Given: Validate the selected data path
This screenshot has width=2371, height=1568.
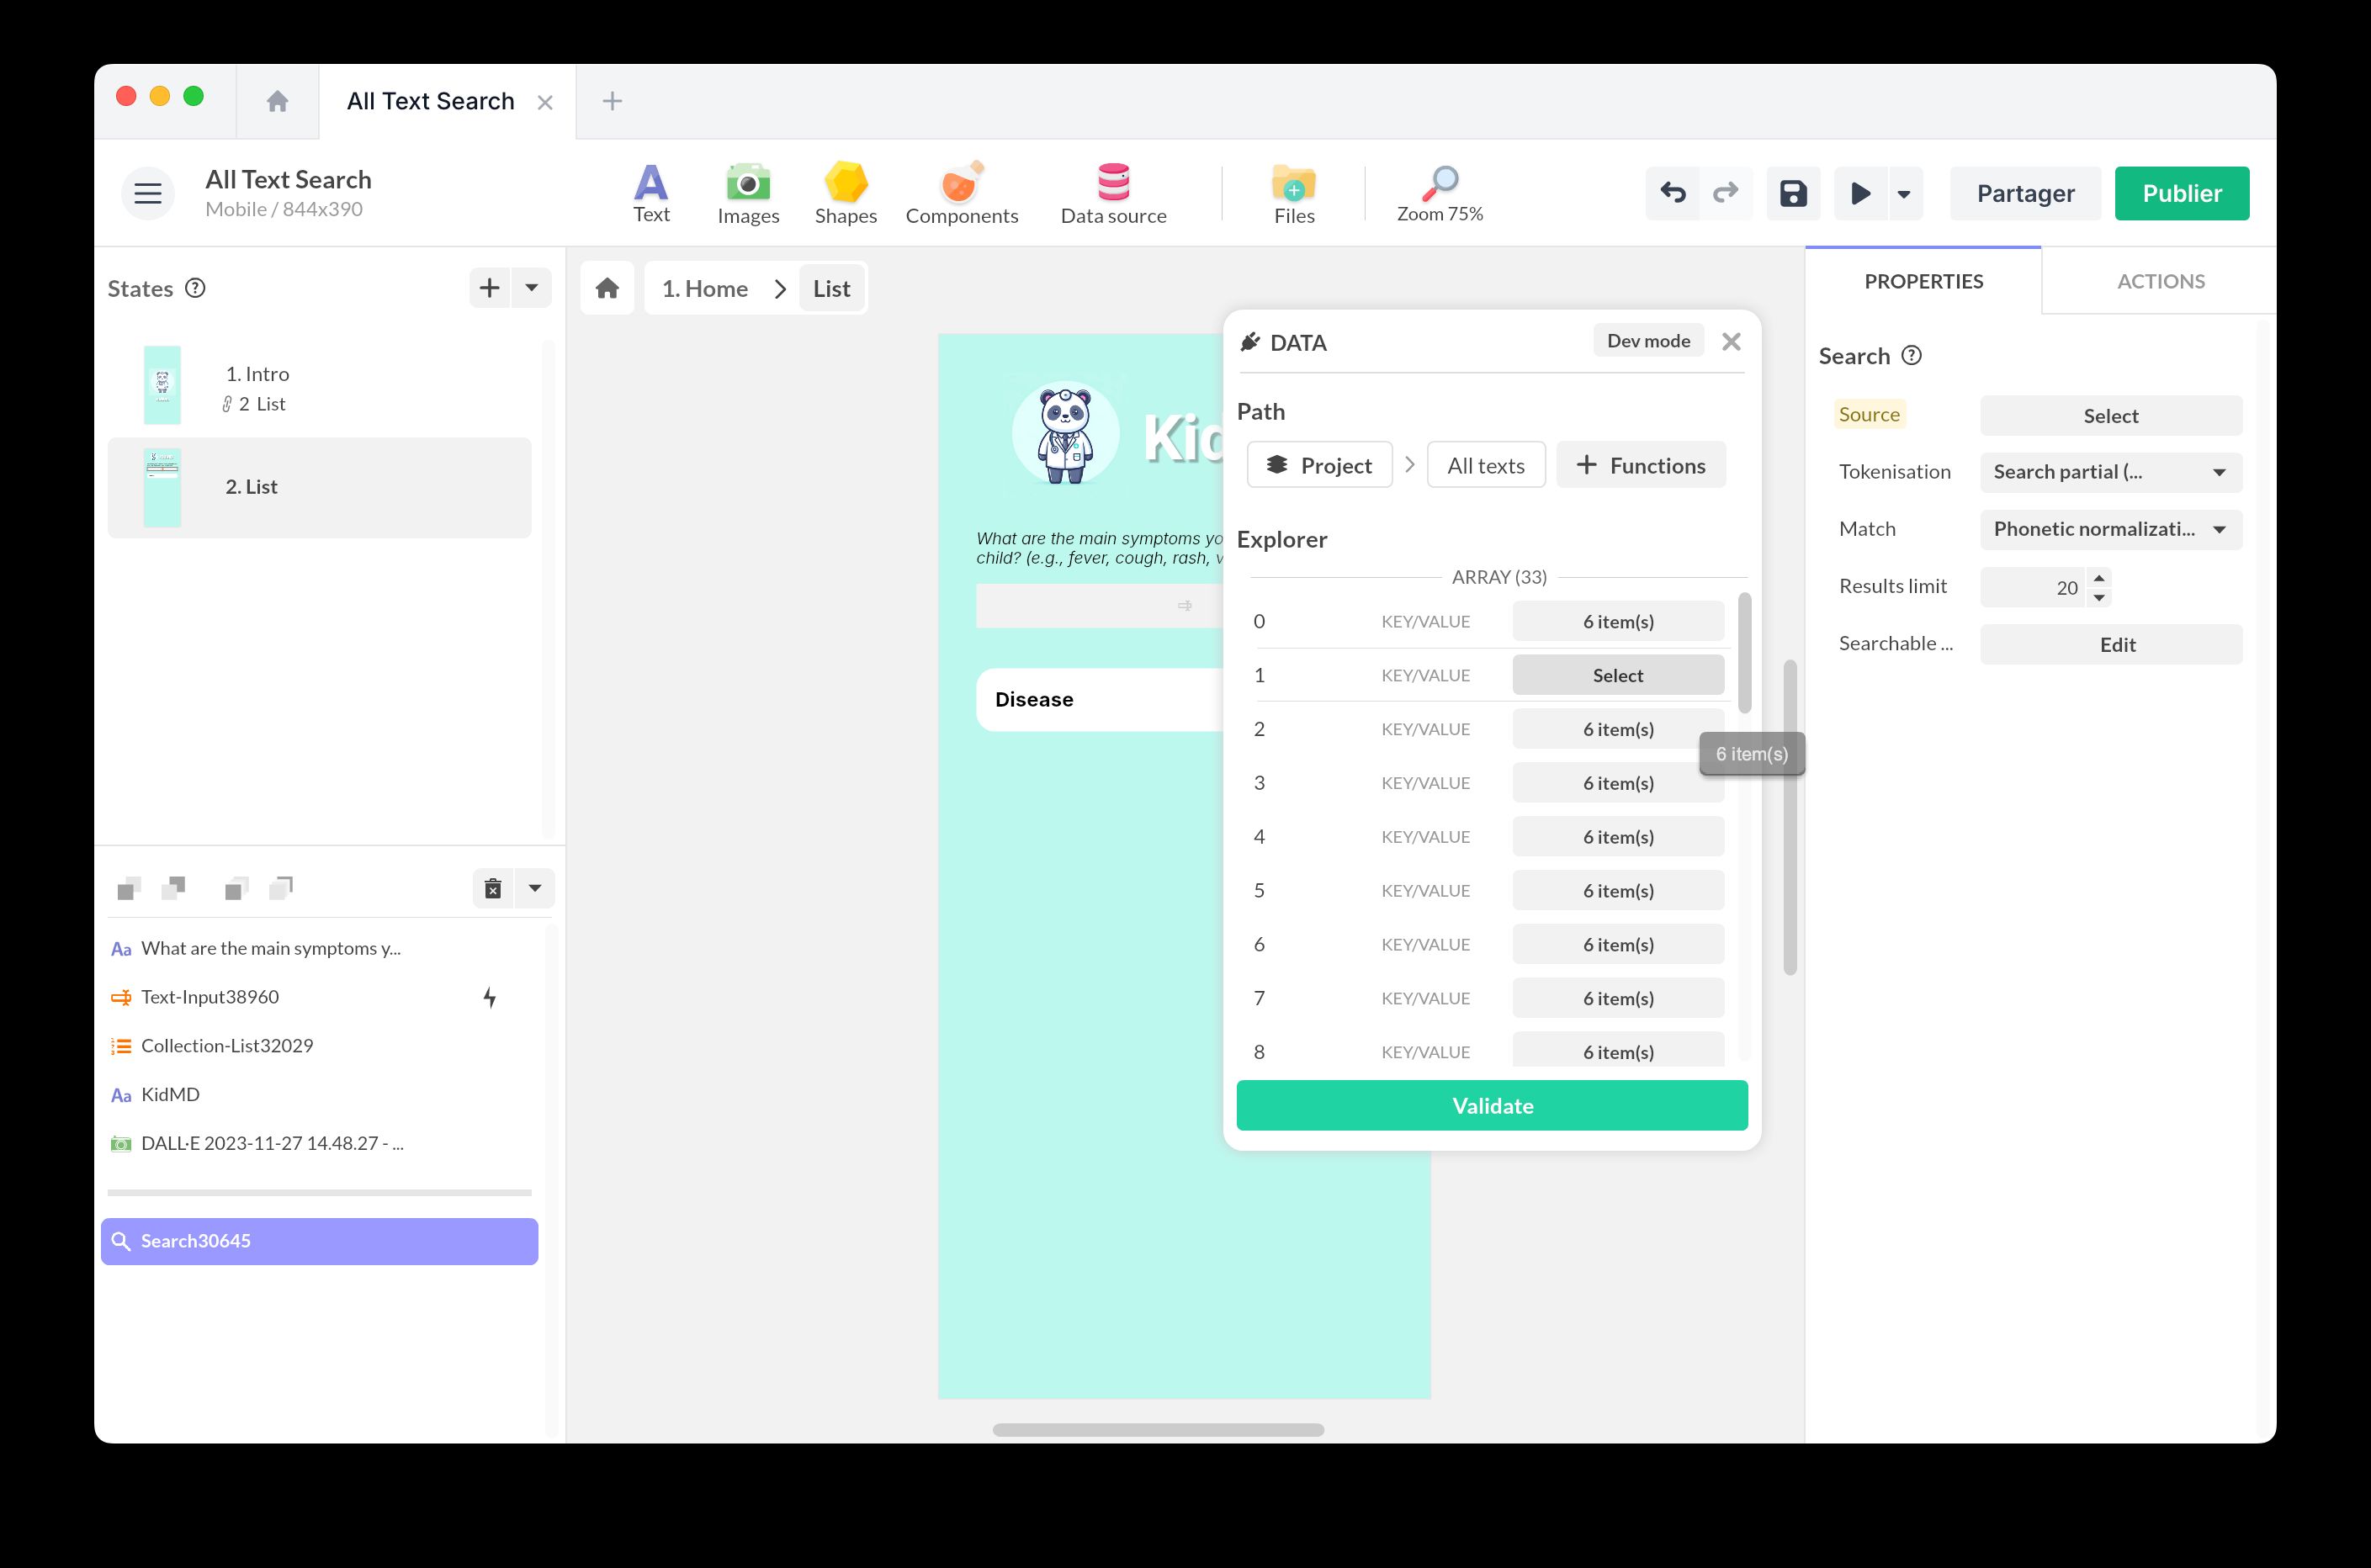Looking at the screenshot, I should pos(1491,1105).
